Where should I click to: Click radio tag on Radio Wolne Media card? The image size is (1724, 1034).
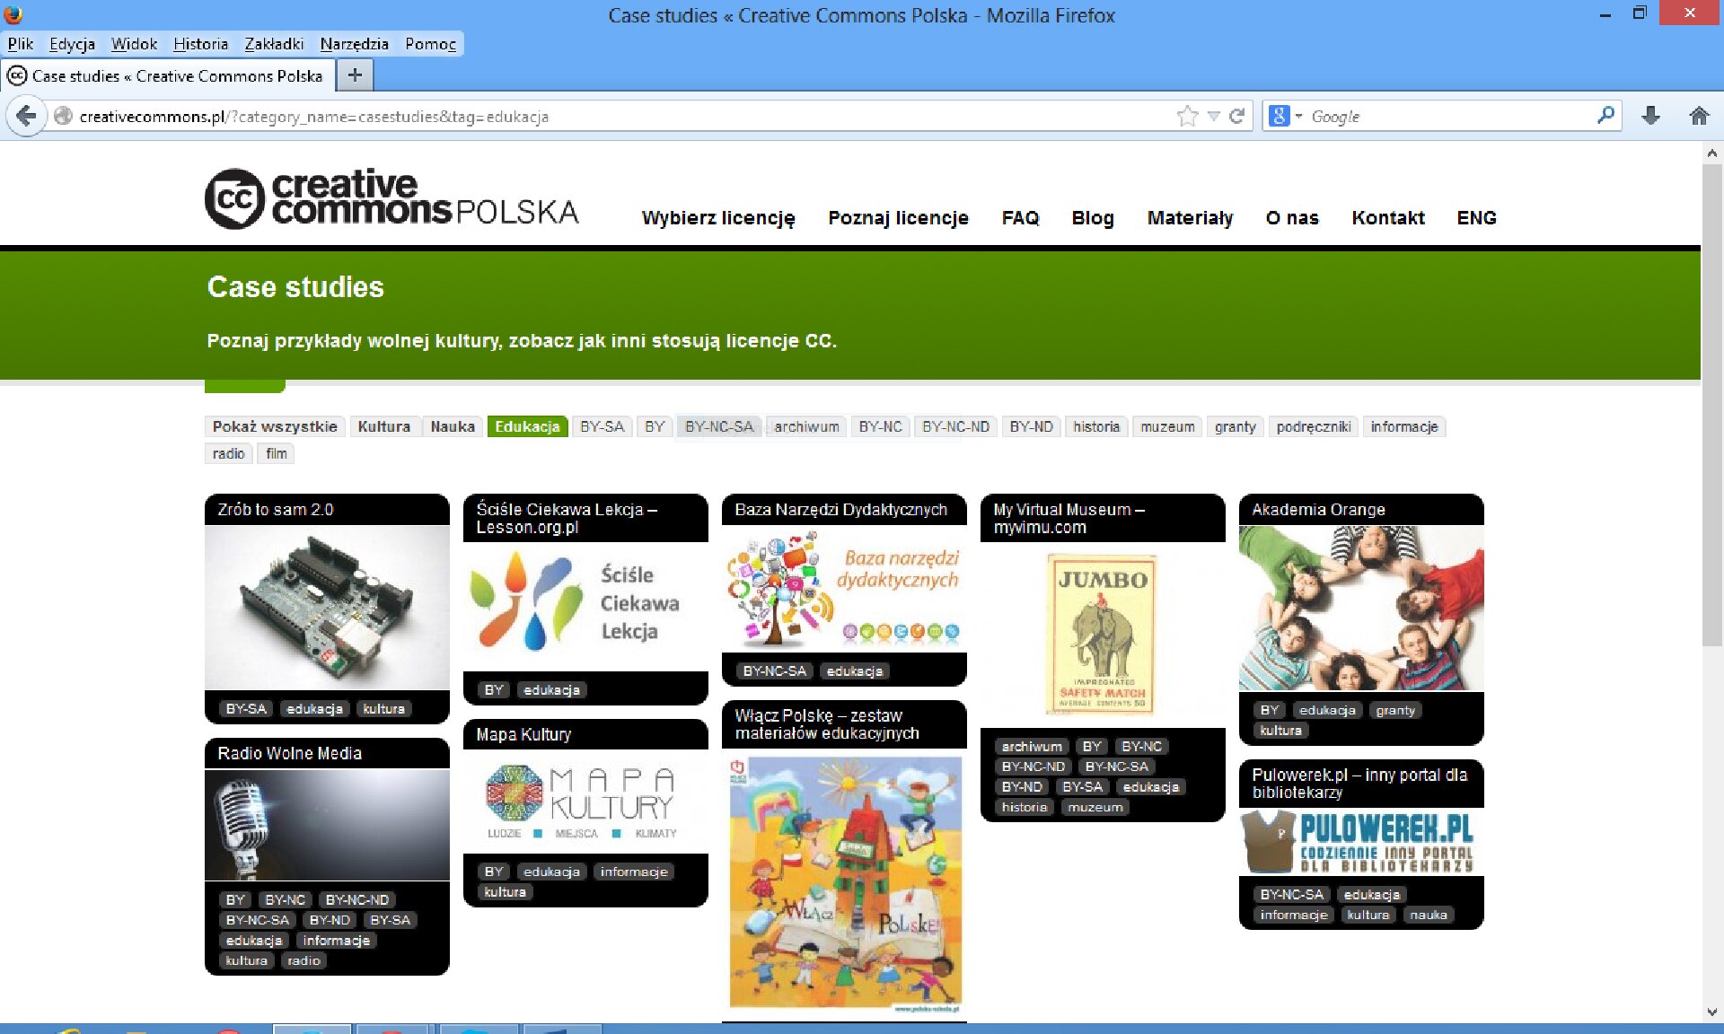point(303,960)
